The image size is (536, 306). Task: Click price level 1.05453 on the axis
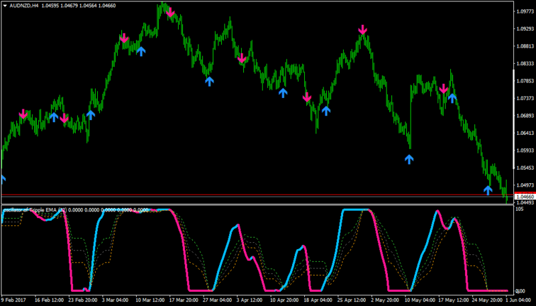coord(525,168)
